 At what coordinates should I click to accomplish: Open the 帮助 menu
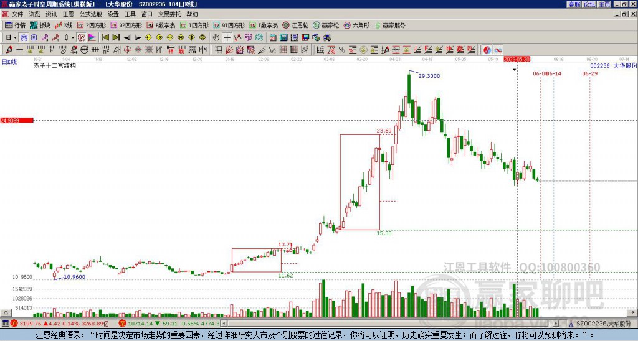click(x=192, y=14)
